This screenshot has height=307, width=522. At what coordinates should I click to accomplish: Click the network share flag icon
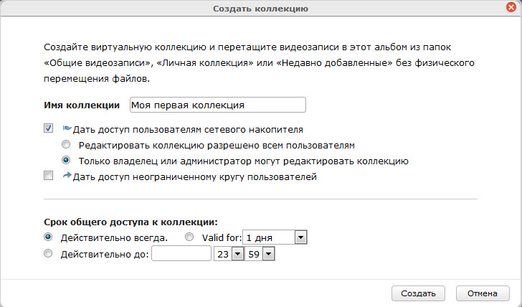pyautogui.click(x=67, y=128)
